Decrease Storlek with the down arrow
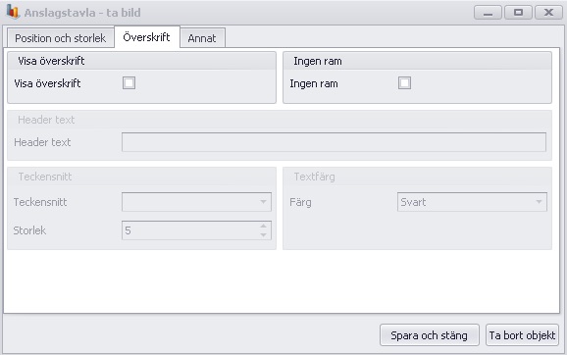The image size is (567, 355). tap(263, 235)
